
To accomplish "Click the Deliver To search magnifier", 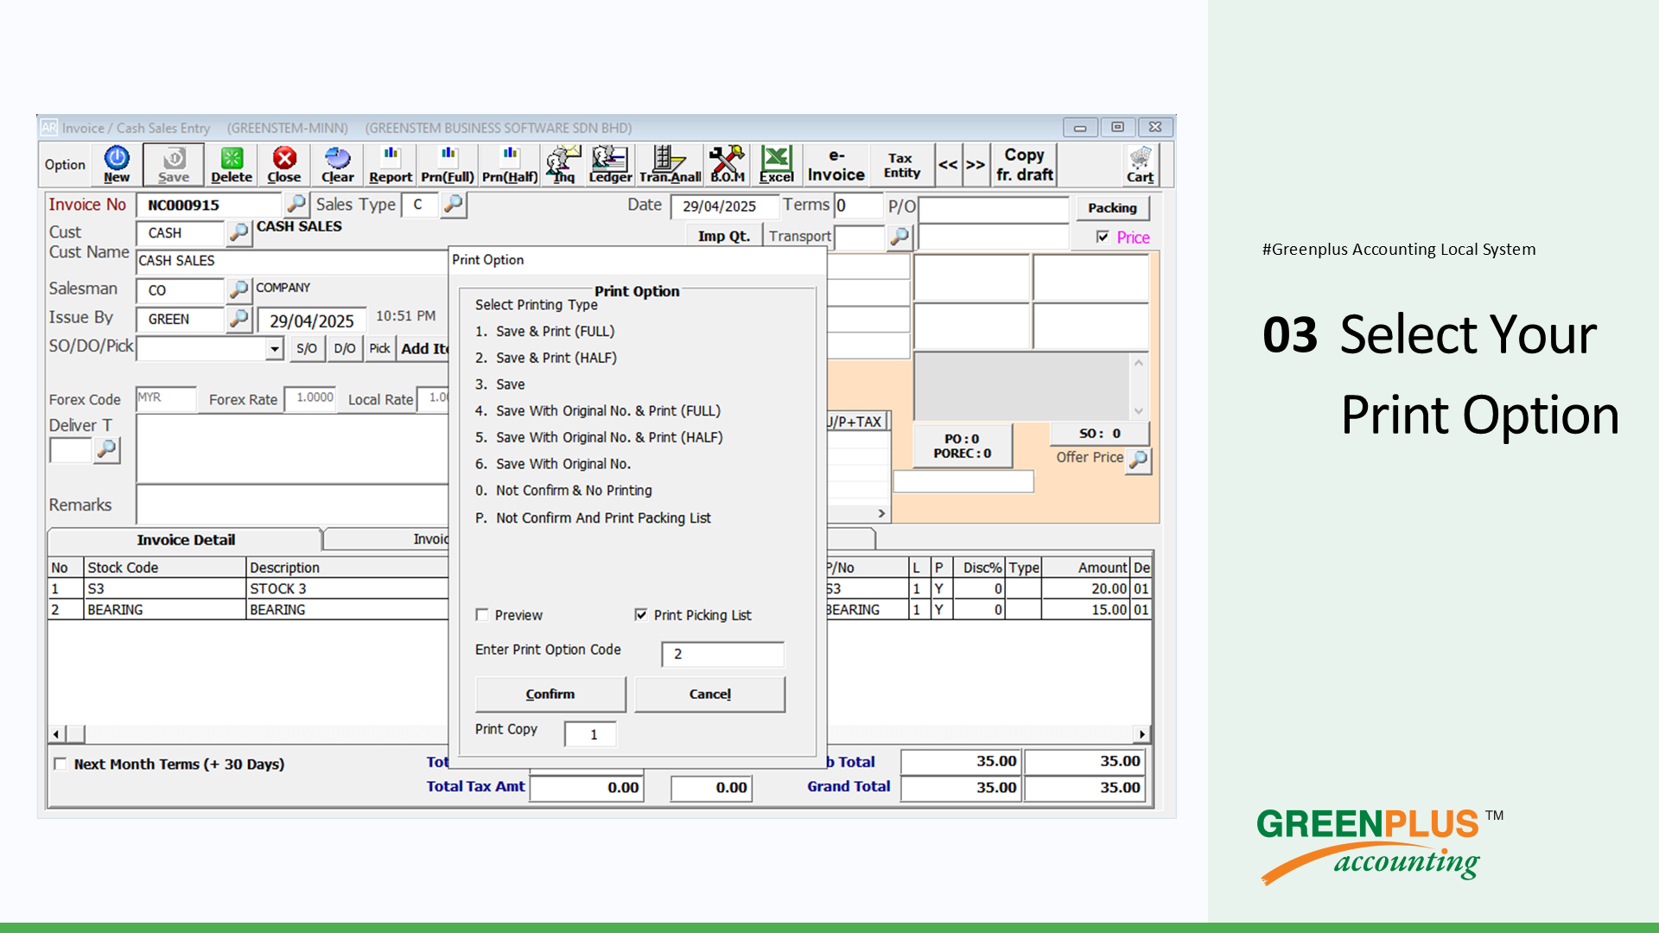I will pyautogui.click(x=106, y=449).
